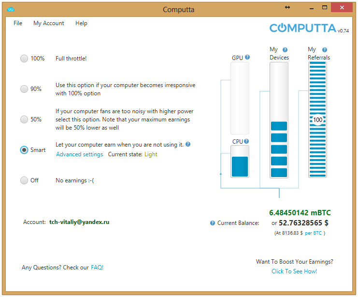Select the Off radio button
The width and height of the screenshot is (358, 297).
click(x=24, y=180)
